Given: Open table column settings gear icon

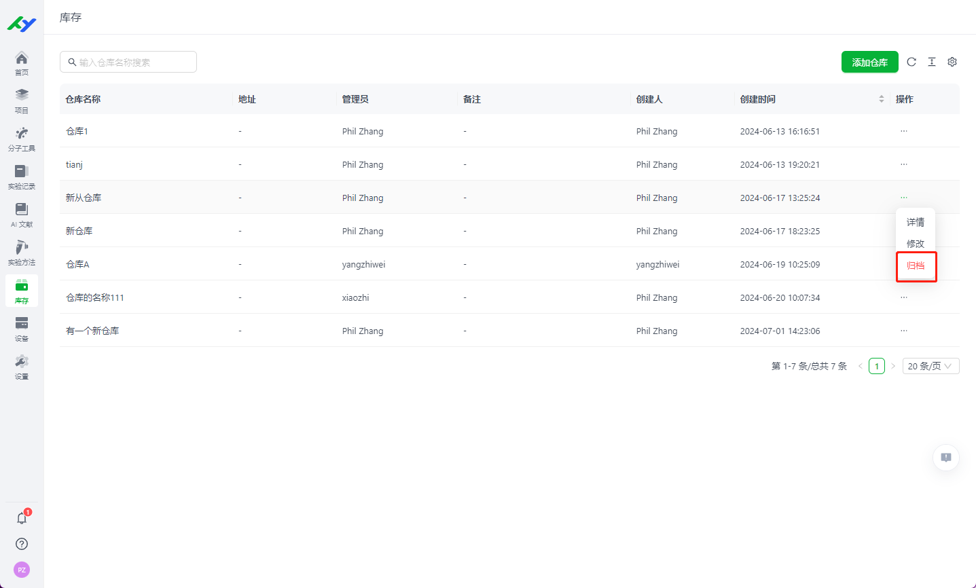Looking at the screenshot, I should (x=952, y=62).
